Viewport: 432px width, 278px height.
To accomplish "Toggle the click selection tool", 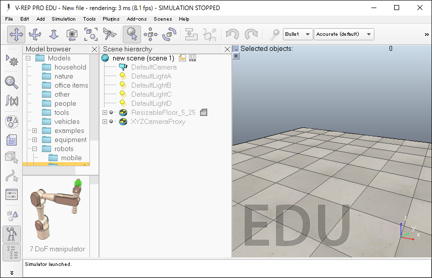I will [x=132, y=34].
